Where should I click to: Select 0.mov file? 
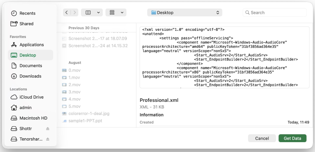coord(74,70)
